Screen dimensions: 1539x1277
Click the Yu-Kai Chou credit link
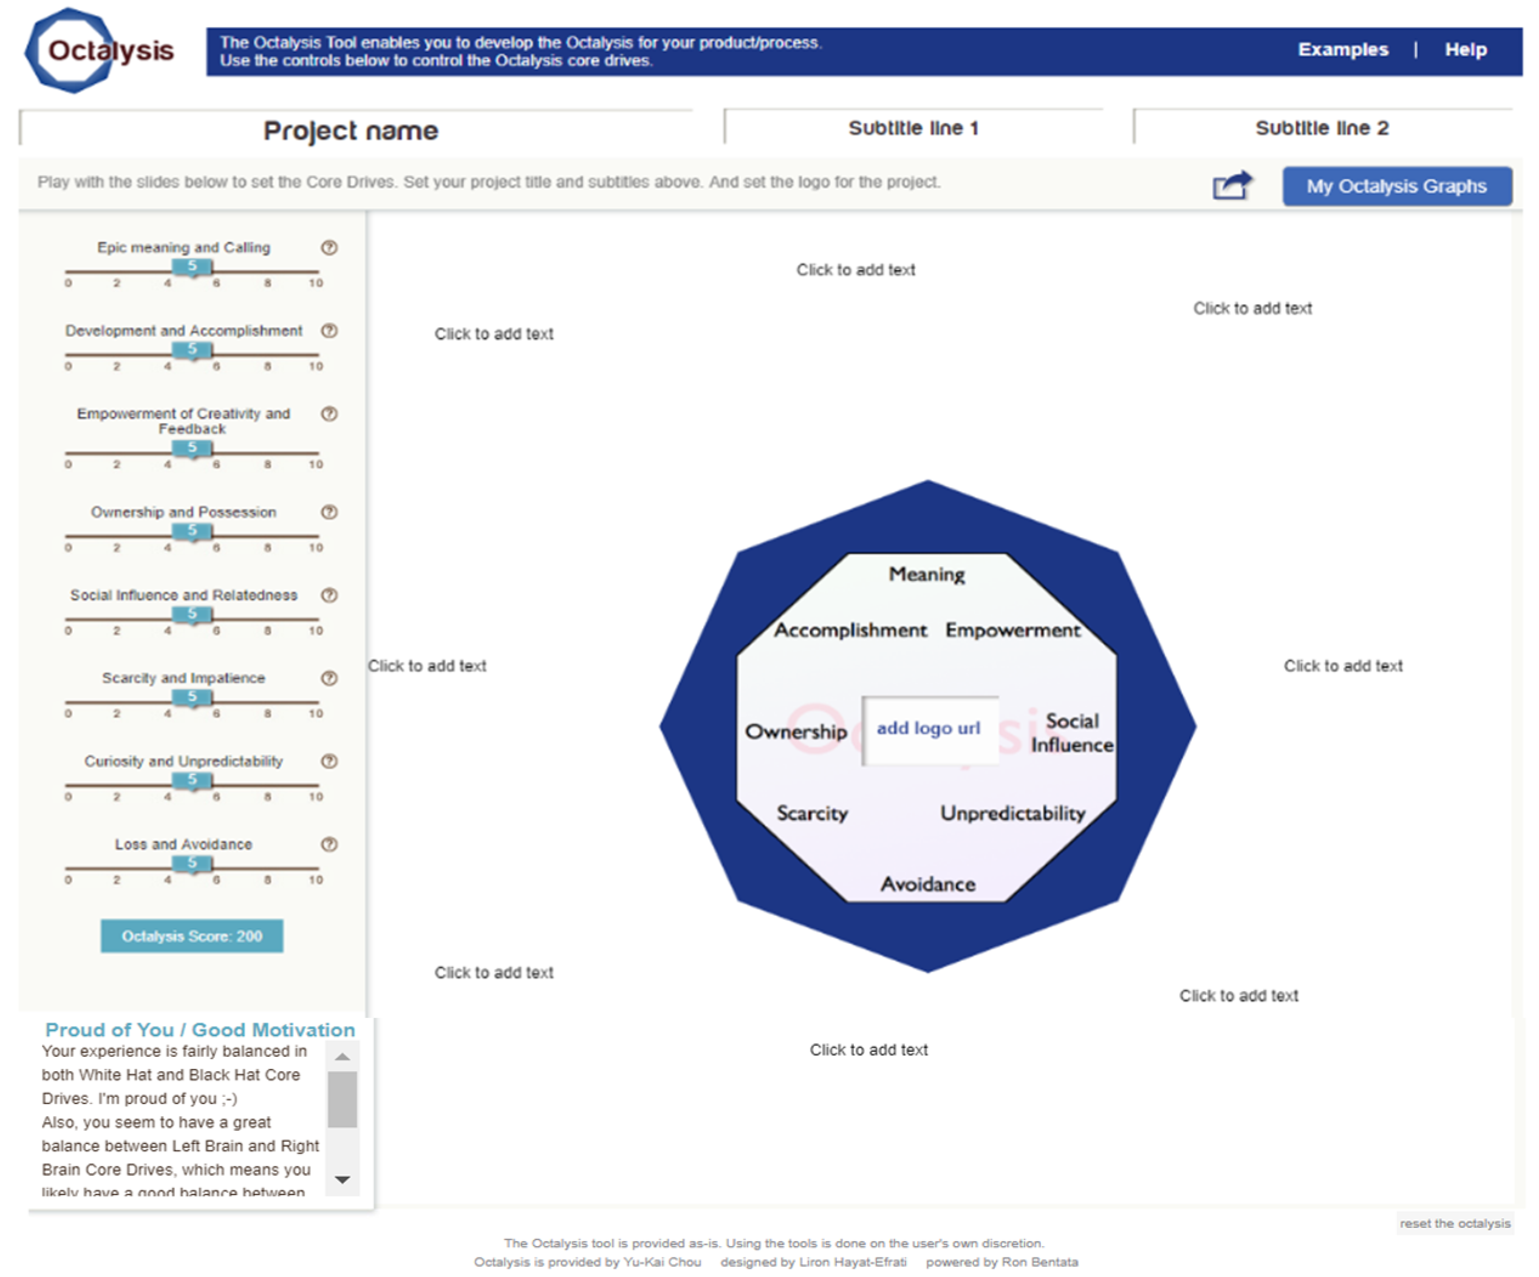(x=662, y=1262)
